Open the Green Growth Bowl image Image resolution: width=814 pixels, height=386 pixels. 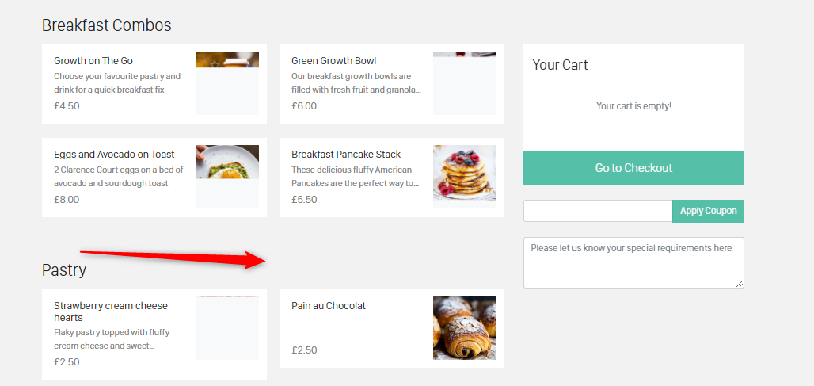click(x=465, y=82)
